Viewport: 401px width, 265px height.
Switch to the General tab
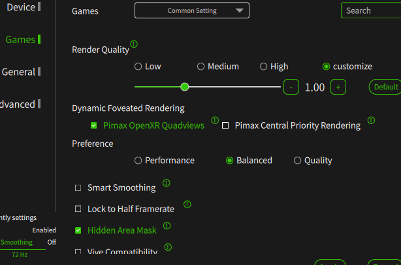[x=19, y=72]
